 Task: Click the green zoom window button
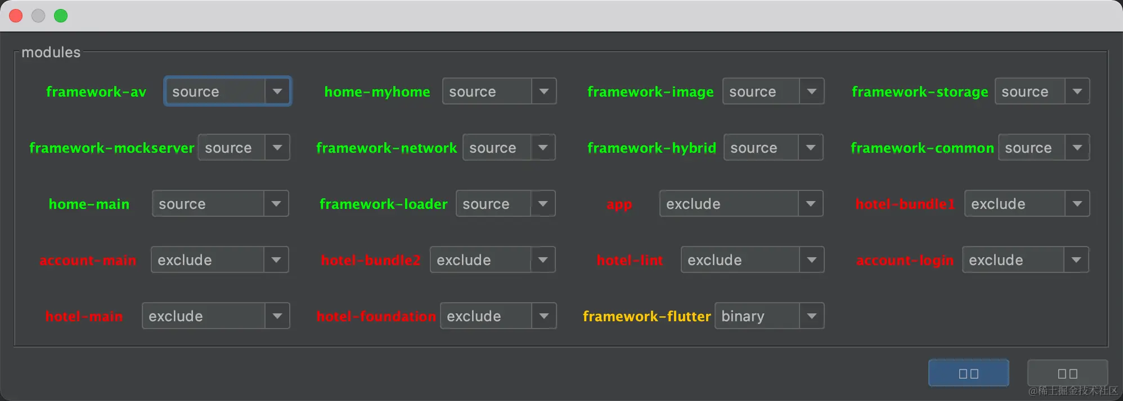click(x=61, y=16)
